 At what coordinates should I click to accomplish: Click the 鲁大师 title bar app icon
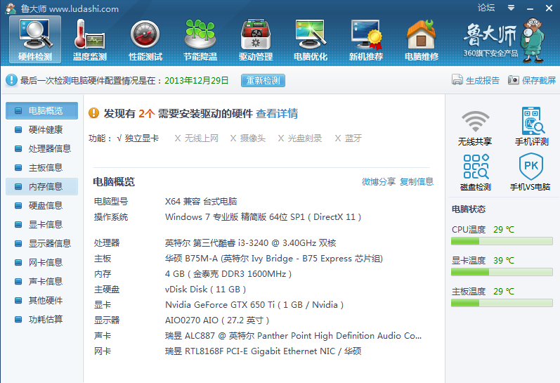pyautogui.click(x=11, y=8)
